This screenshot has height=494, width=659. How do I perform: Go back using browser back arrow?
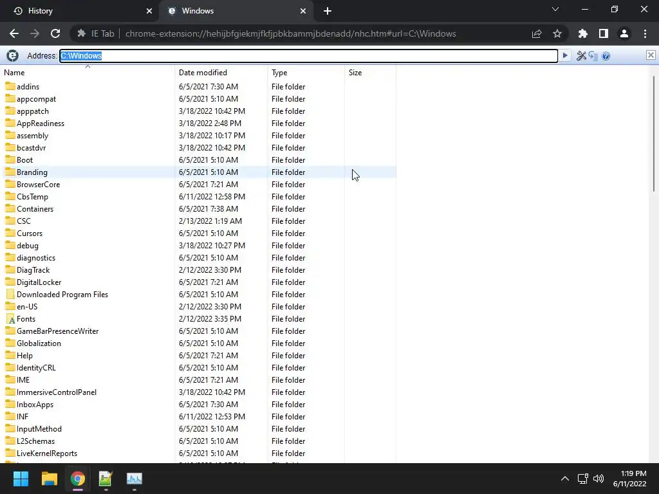(x=14, y=33)
